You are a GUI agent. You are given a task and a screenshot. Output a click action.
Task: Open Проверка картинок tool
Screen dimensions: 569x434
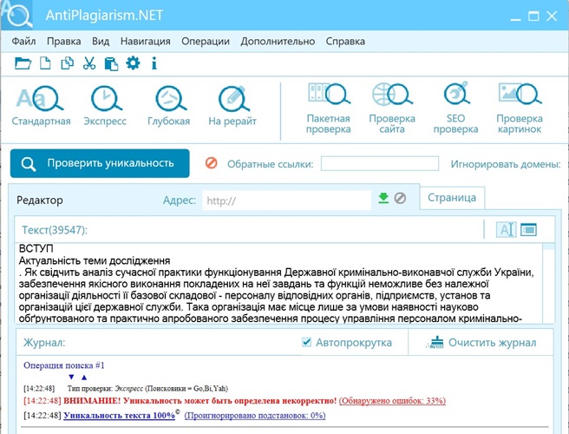pyautogui.click(x=520, y=109)
